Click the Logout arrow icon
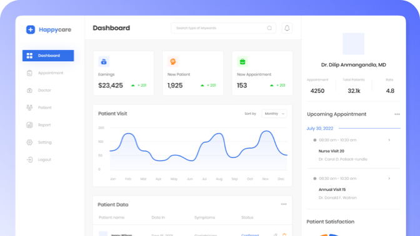 click(29, 160)
